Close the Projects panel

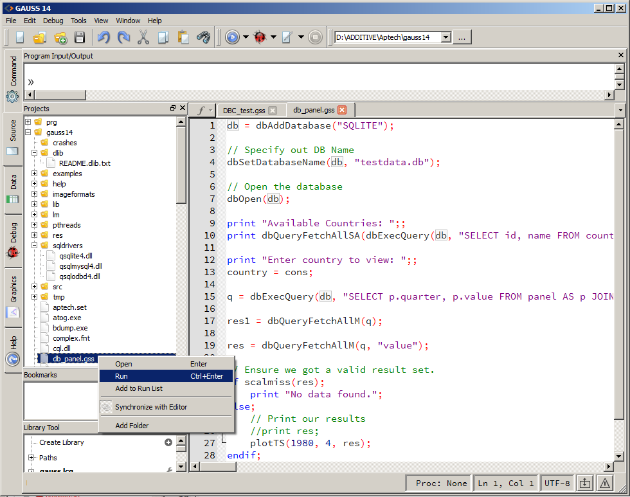coord(183,107)
